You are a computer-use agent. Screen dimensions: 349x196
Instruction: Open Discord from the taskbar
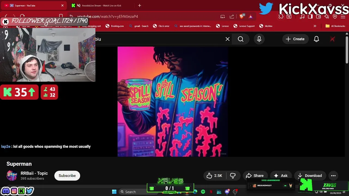point(227,192)
